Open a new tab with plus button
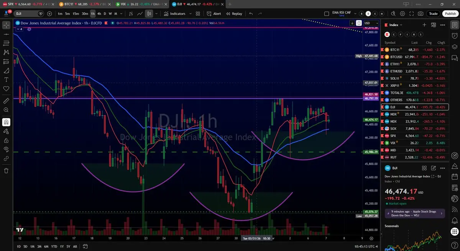Image resolution: width=460 pixels, height=251 pixels. (x=230, y=4)
